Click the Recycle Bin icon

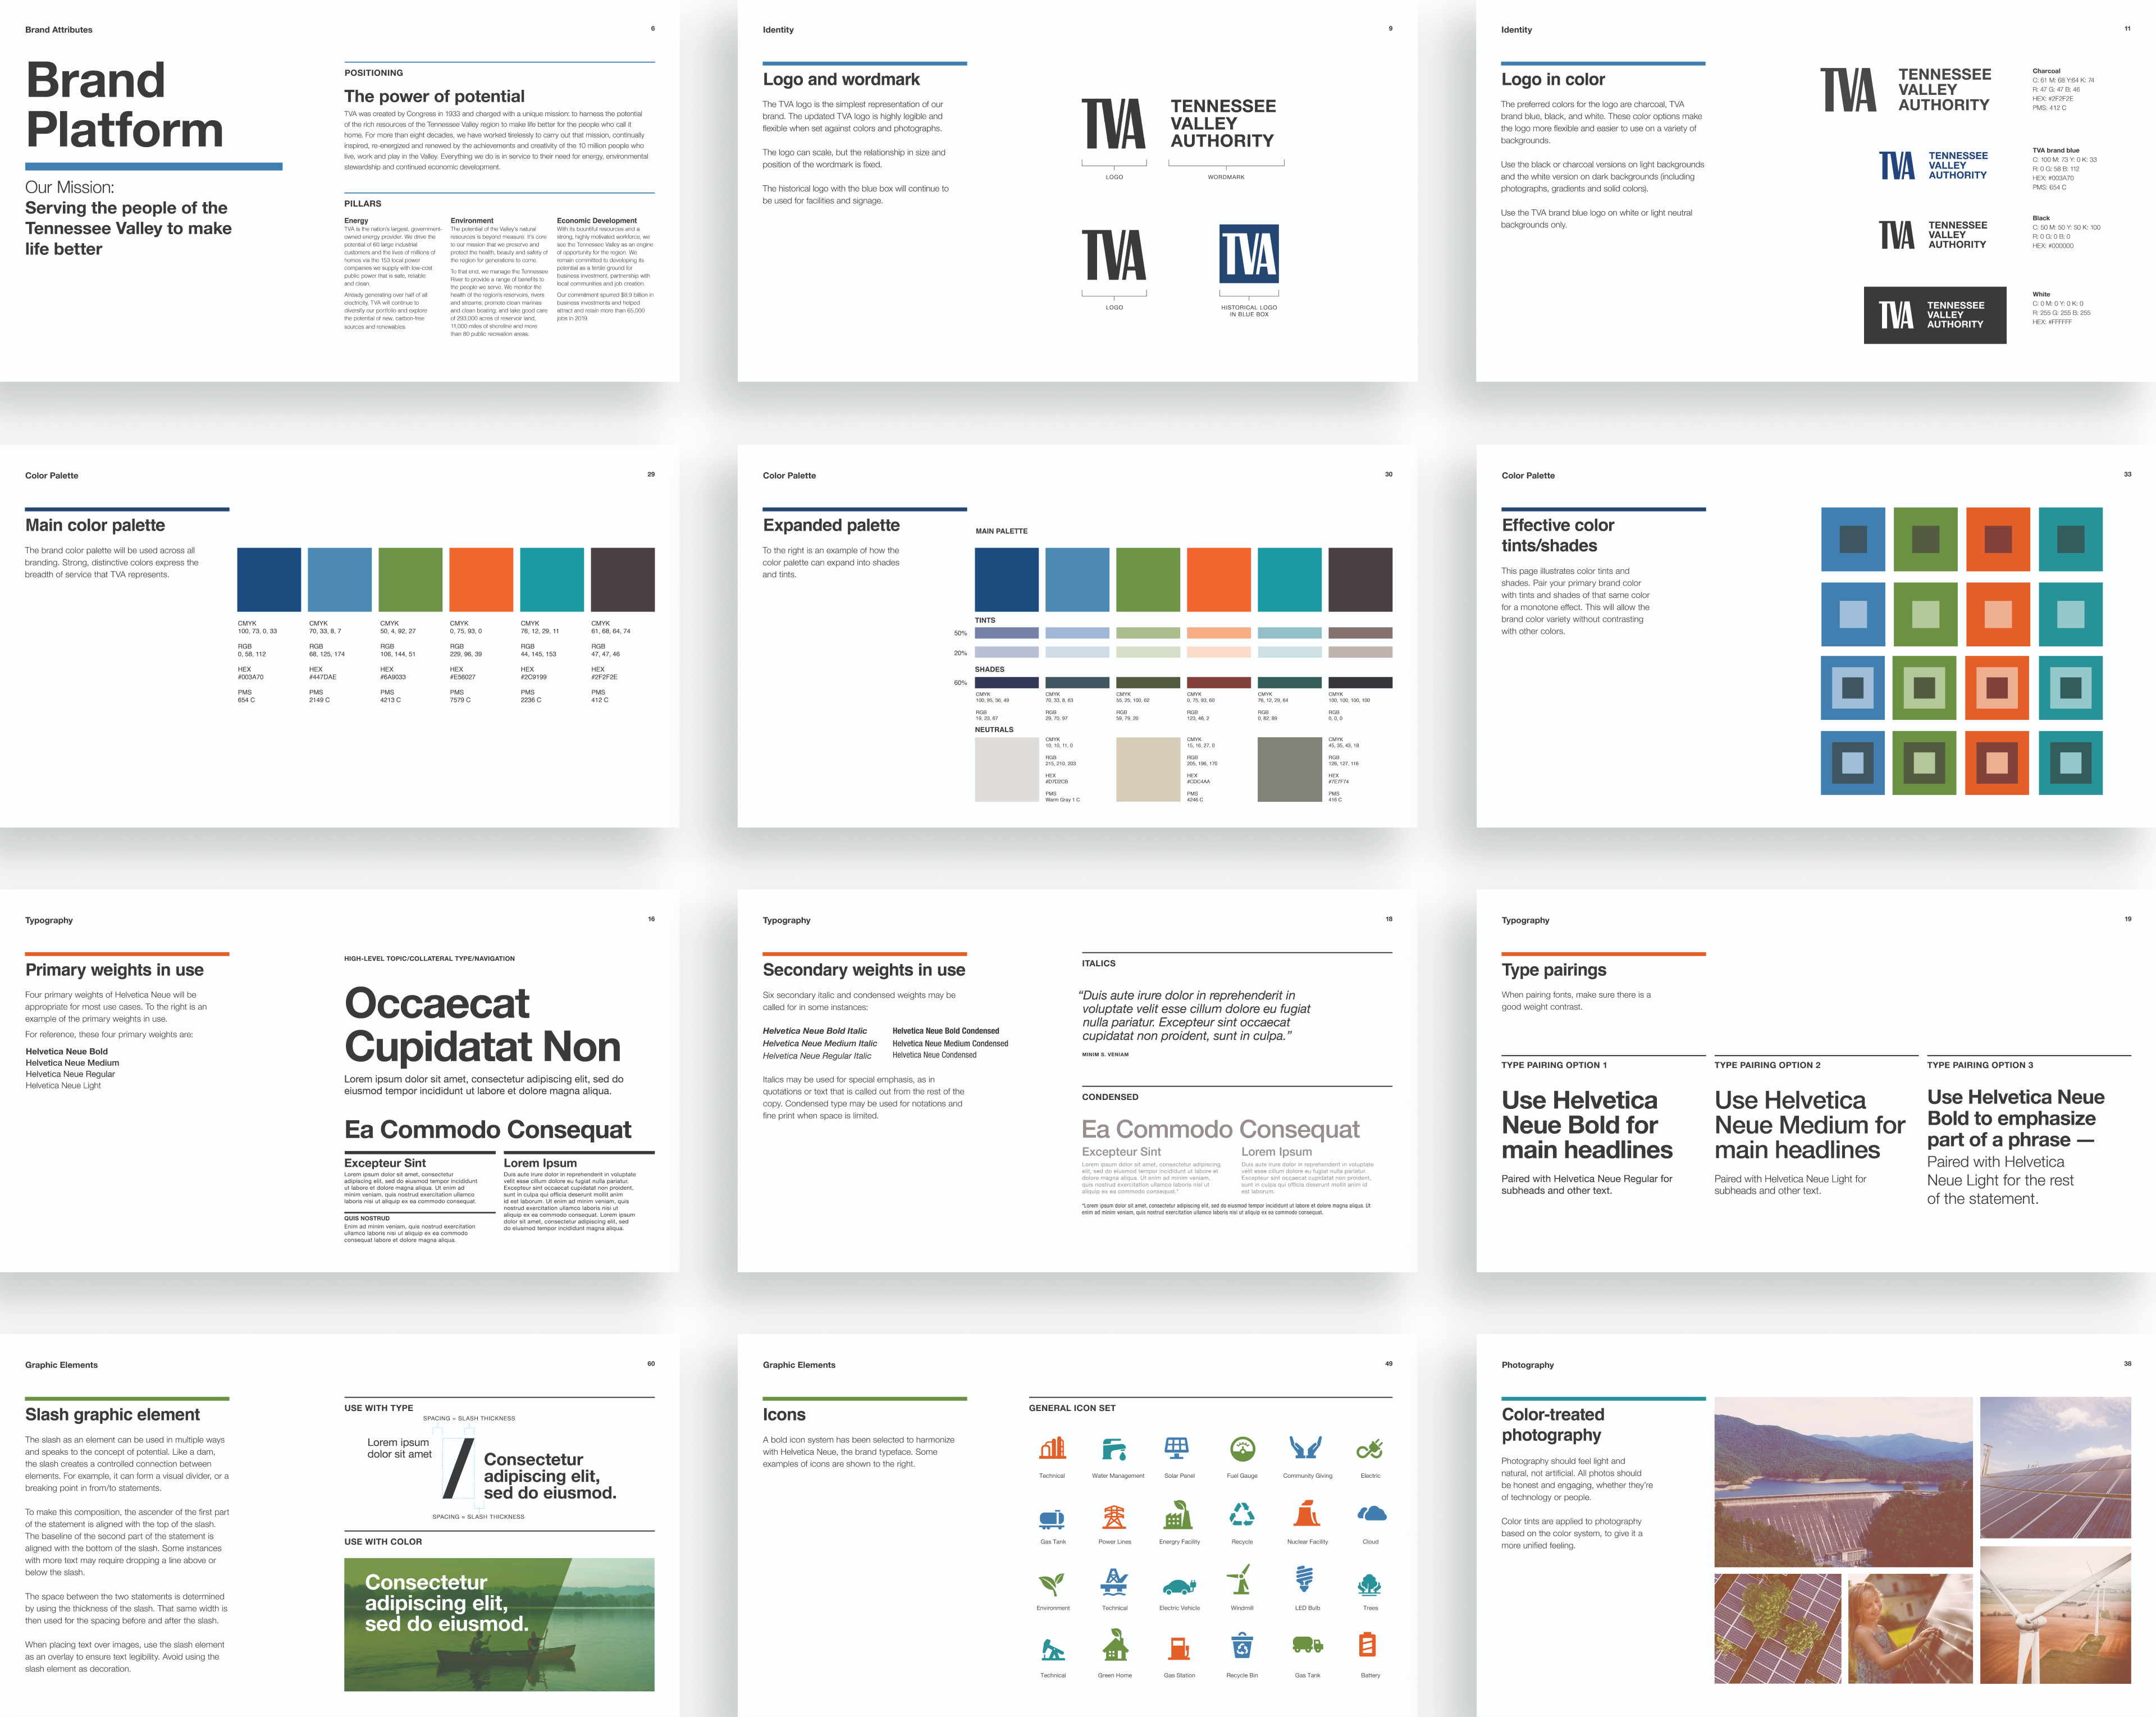click(x=1242, y=1645)
